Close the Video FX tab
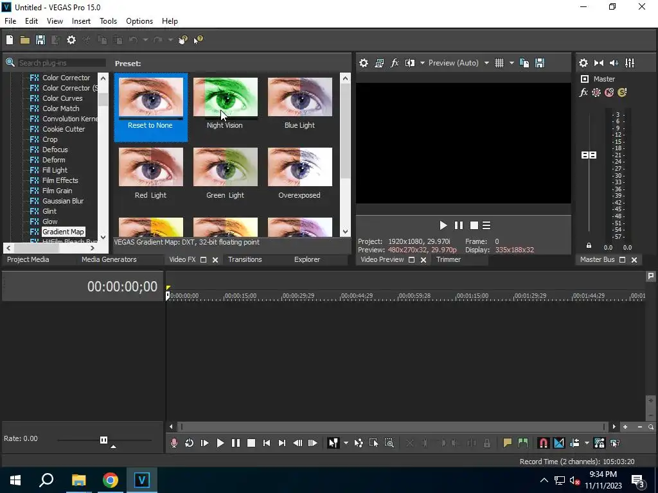Screen dimensions: 658x493 (x=215, y=260)
